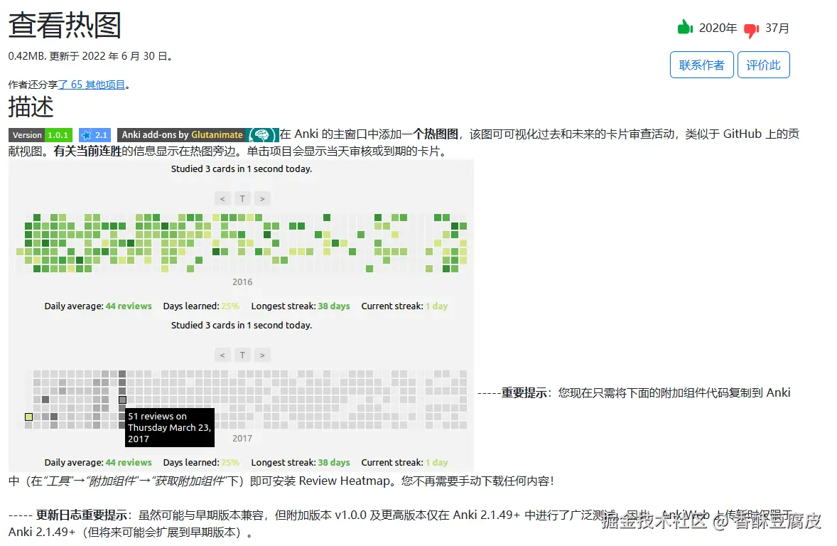Click the 描述 section heading
The height and width of the screenshot is (546, 837).
pos(31,107)
